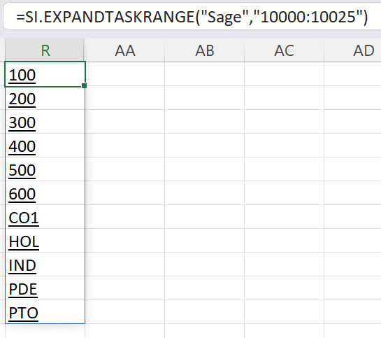Open the CO1 task link
381x338 pixels.
pos(24,218)
